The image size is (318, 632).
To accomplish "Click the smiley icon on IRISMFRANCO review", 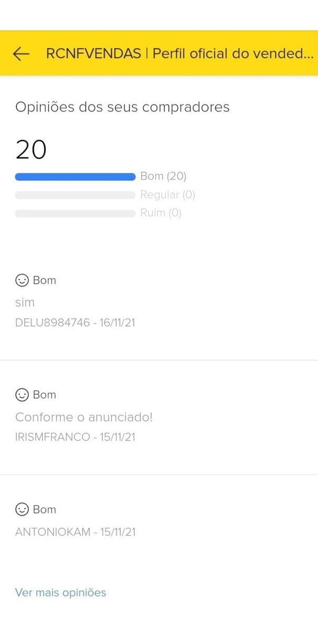I will point(22,394).
